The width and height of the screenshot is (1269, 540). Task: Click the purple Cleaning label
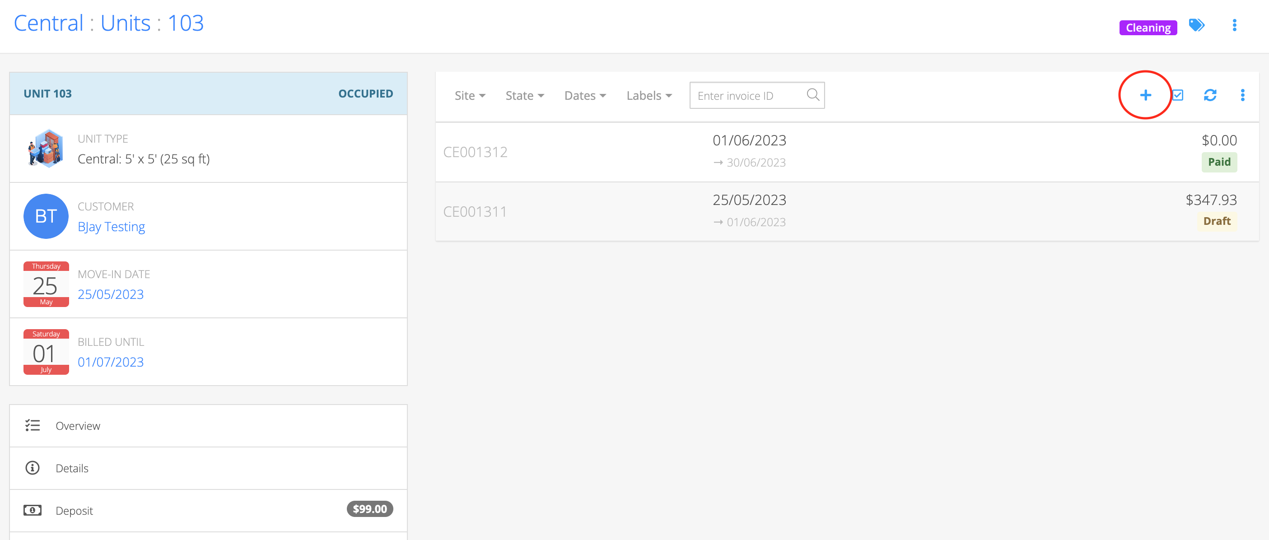1148,28
